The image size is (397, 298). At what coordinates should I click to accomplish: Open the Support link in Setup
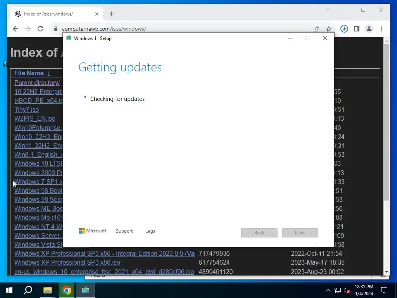point(124,231)
